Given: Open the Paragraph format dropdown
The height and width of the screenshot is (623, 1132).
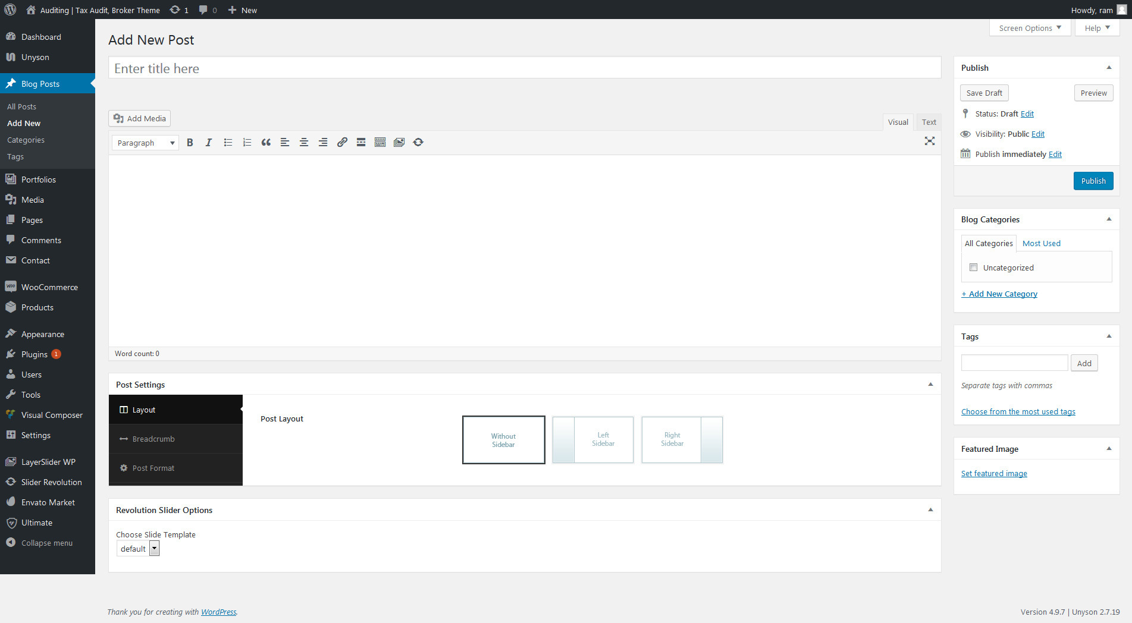Looking at the screenshot, I should coord(145,143).
